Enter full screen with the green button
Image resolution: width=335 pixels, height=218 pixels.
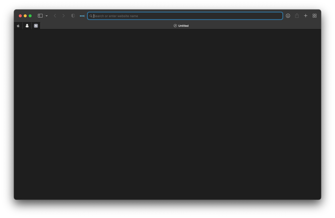tap(30, 15)
